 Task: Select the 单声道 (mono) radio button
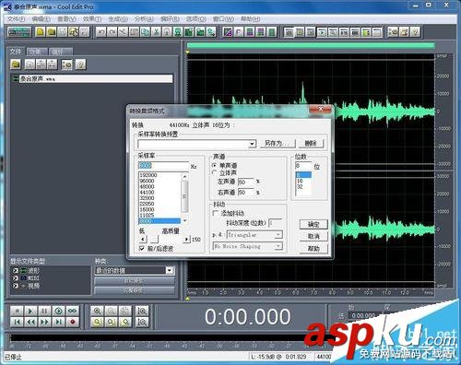pyautogui.click(x=215, y=165)
